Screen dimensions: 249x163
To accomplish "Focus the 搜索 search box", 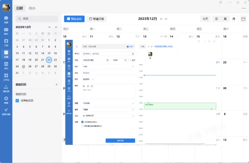I will tap(37, 19).
